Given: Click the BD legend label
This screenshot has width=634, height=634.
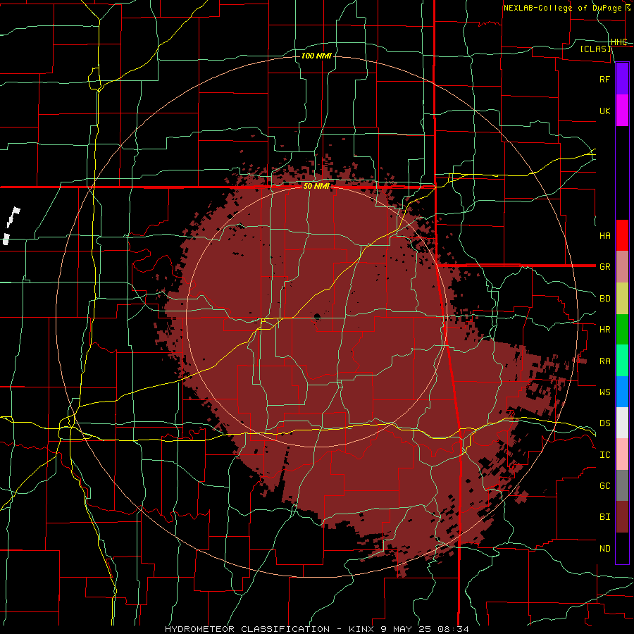Looking at the screenshot, I should 604,299.
